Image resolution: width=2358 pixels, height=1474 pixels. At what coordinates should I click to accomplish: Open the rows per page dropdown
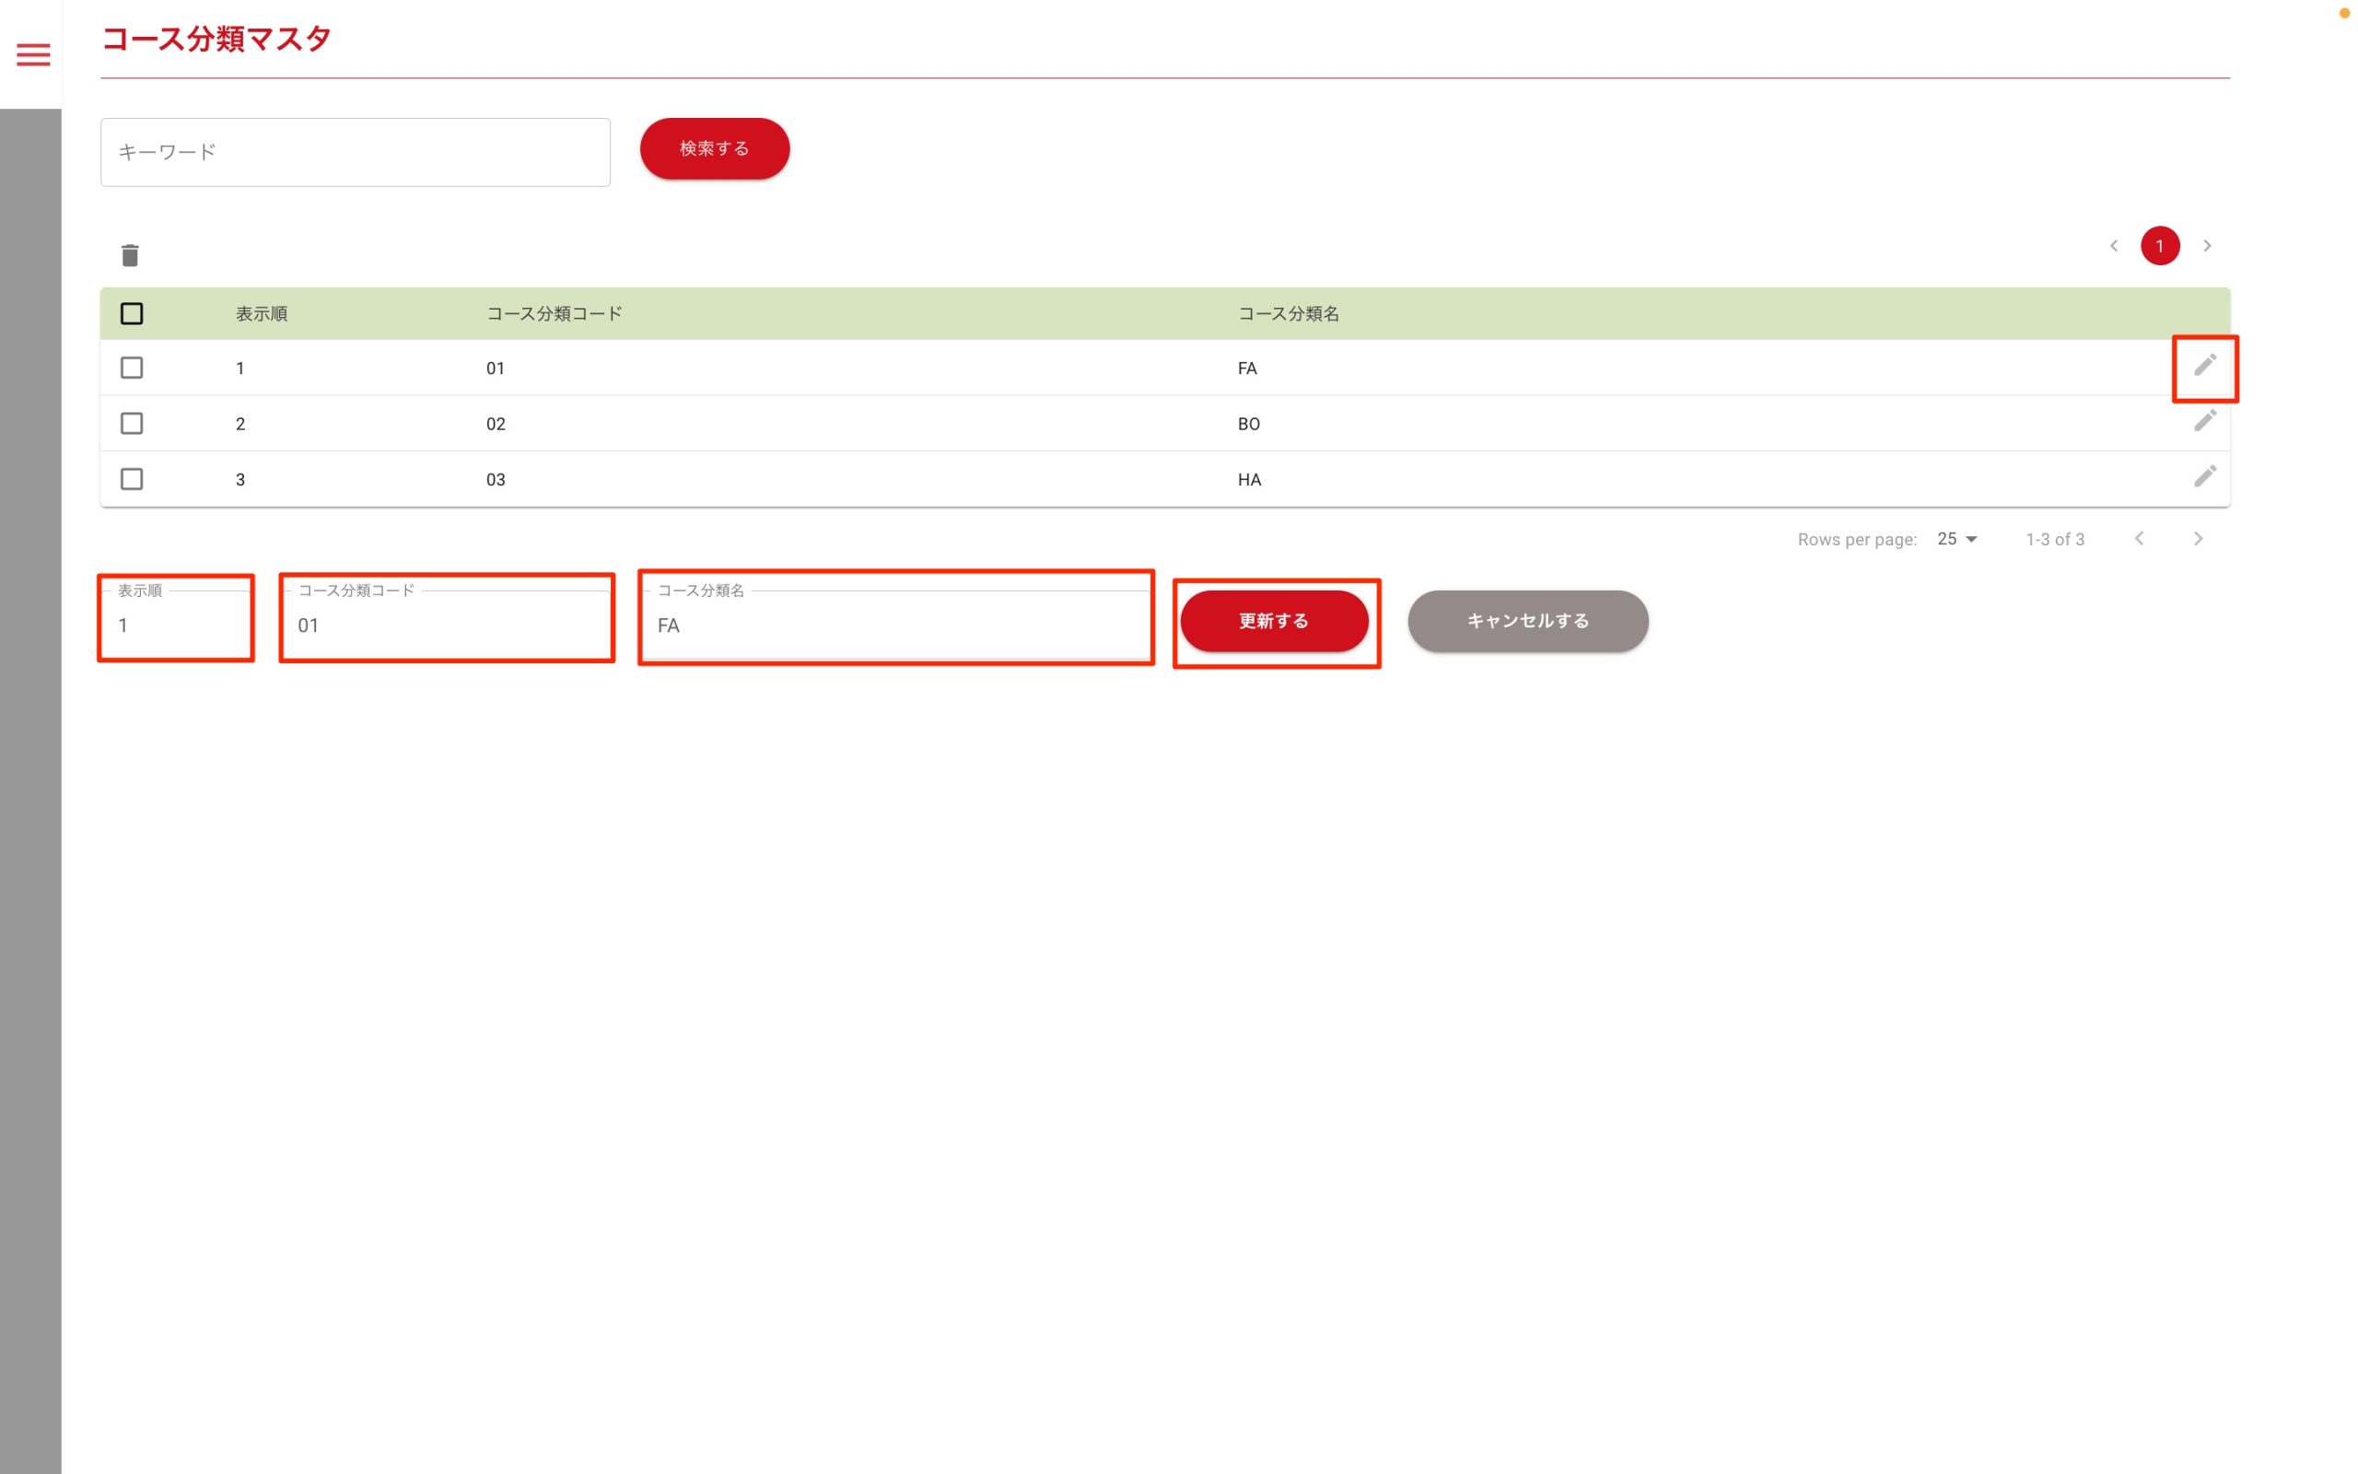(x=1956, y=539)
